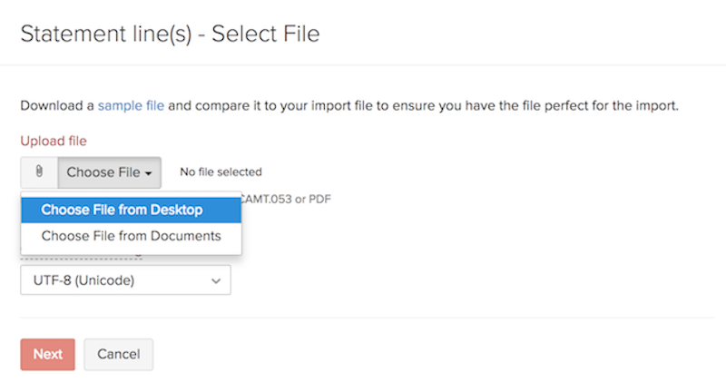726x392 pixels.
Task: Click the divider line above the Next button
Action: coord(363,318)
